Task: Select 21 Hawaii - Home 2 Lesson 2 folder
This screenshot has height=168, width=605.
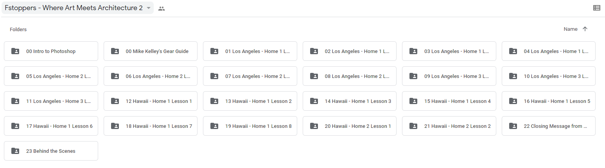Action: click(x=449, y=126)
